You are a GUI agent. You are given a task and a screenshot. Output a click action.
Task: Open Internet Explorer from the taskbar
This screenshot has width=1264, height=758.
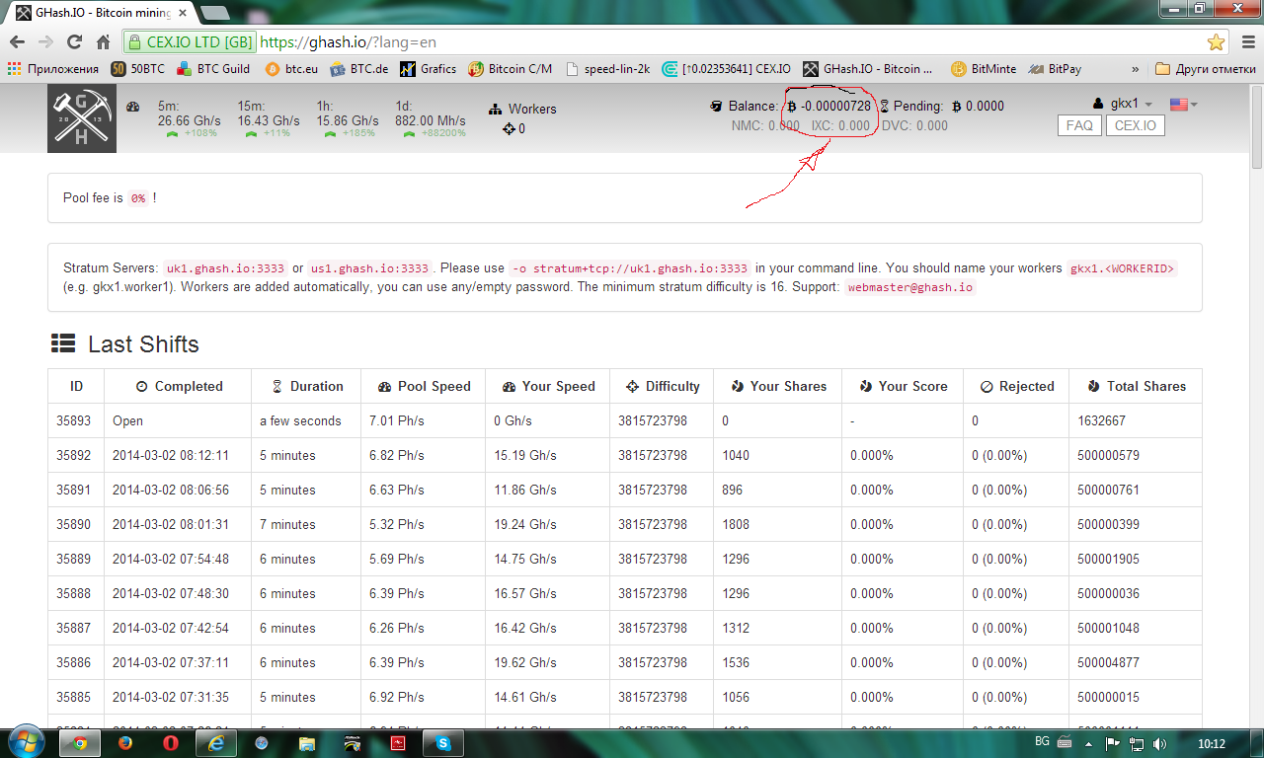click(x=216, y=743)
